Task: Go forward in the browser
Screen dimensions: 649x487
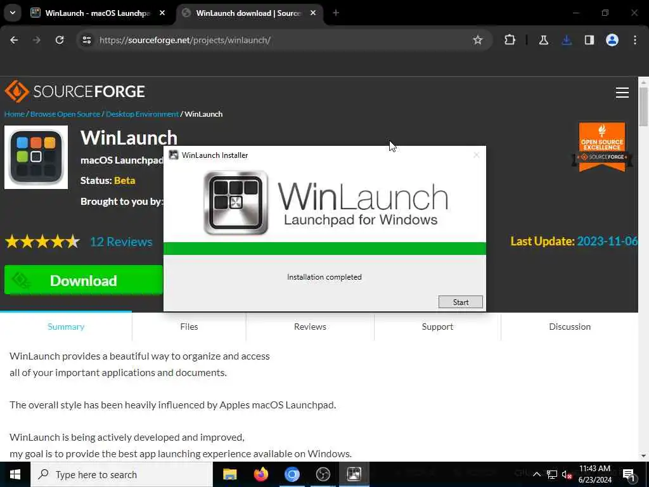Action: click(x=36, y=40)
